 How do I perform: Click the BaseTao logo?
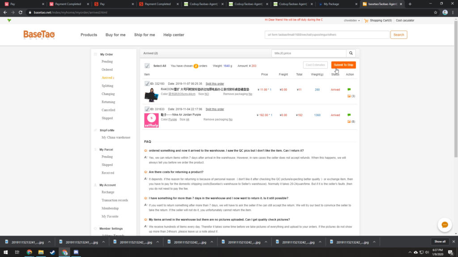(39, 35)
